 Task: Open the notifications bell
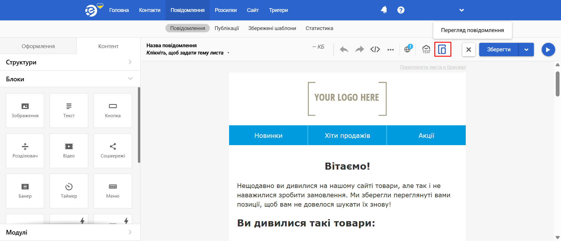tap(384, 10)
